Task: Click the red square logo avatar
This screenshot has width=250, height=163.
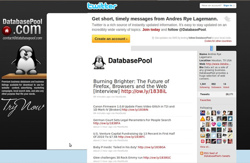Action: point(203,141)
